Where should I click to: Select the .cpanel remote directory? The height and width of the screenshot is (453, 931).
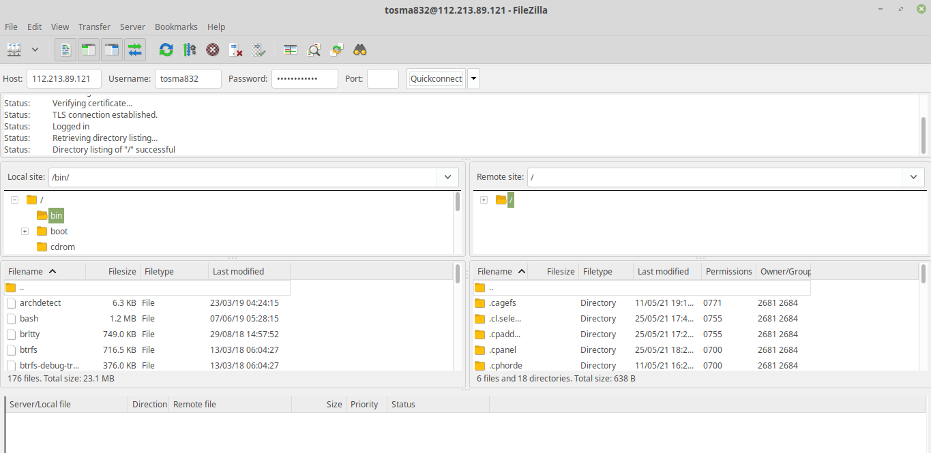pos(642,349)
